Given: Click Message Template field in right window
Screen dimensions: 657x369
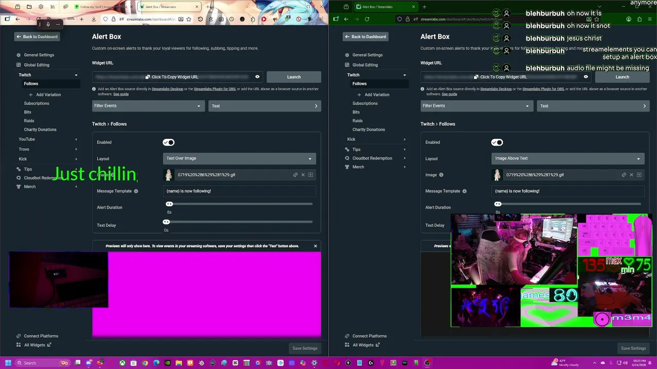Looking at the screenshot, I should click(568, 191).
